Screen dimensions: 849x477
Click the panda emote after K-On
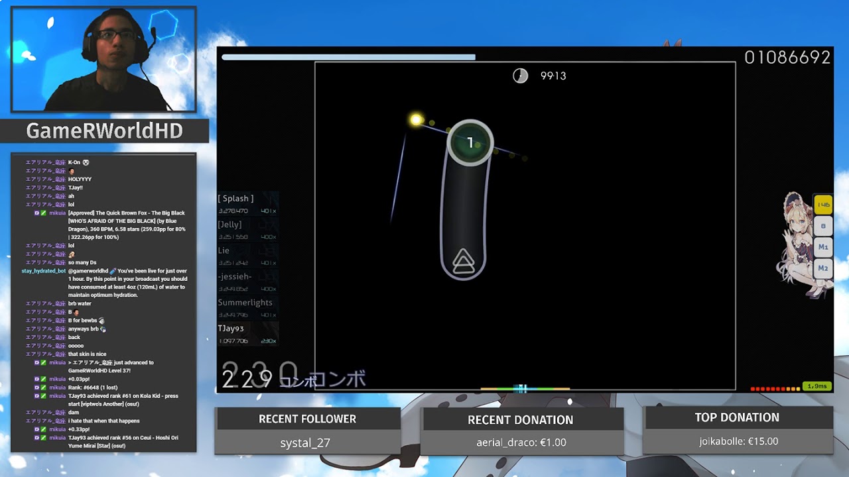coord(86,162)
